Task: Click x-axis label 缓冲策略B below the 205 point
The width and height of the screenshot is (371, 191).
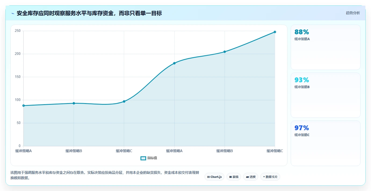Action: click(x=225, y=151)
